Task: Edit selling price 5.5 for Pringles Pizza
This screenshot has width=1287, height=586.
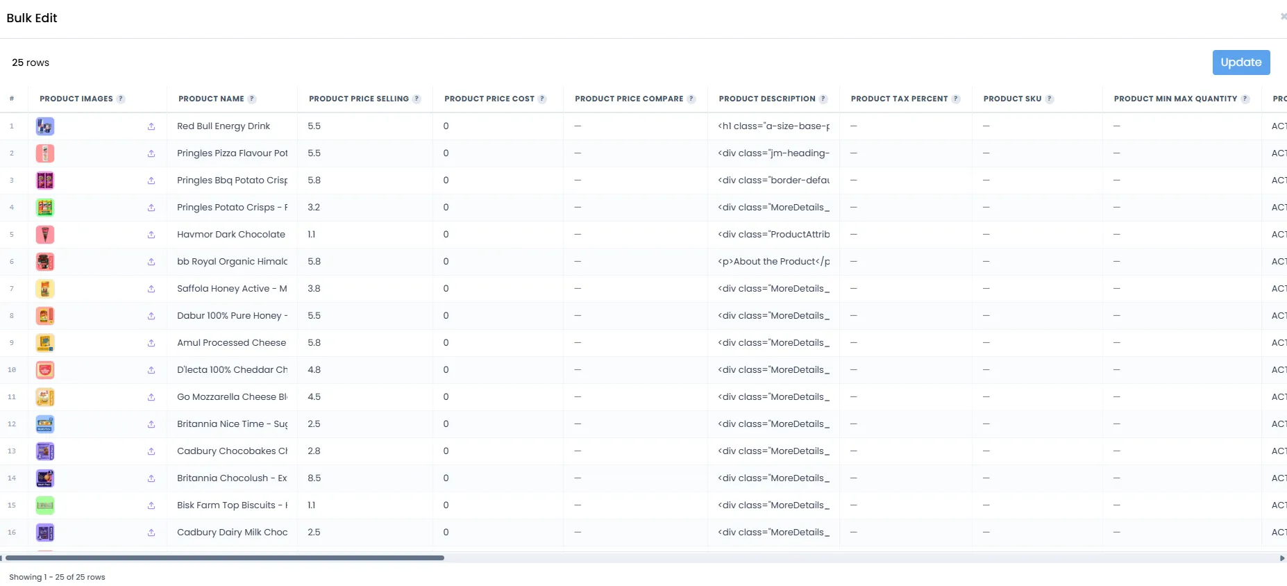Action: coord(364,153)
